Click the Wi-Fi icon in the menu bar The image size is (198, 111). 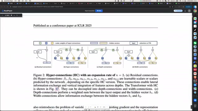coord(180,1)
